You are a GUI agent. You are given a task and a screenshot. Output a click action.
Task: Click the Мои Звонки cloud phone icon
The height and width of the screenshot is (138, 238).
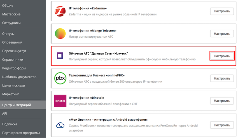60,125
